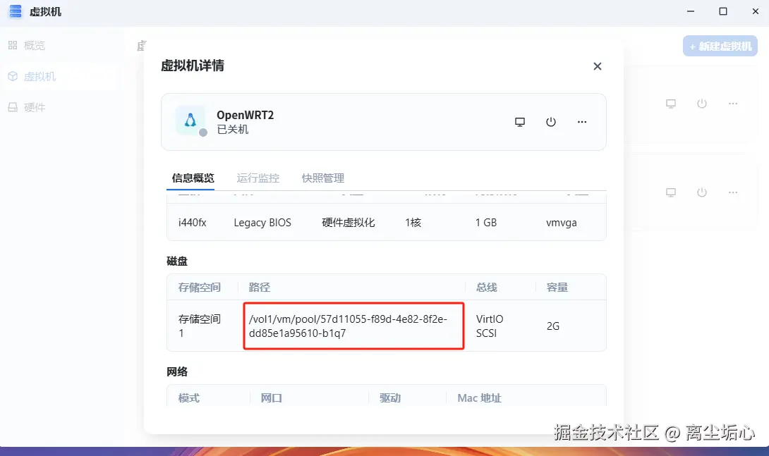Click the second background VM monitor icon
The width and height of the screenshot is (769, 456).
(671, 192)
